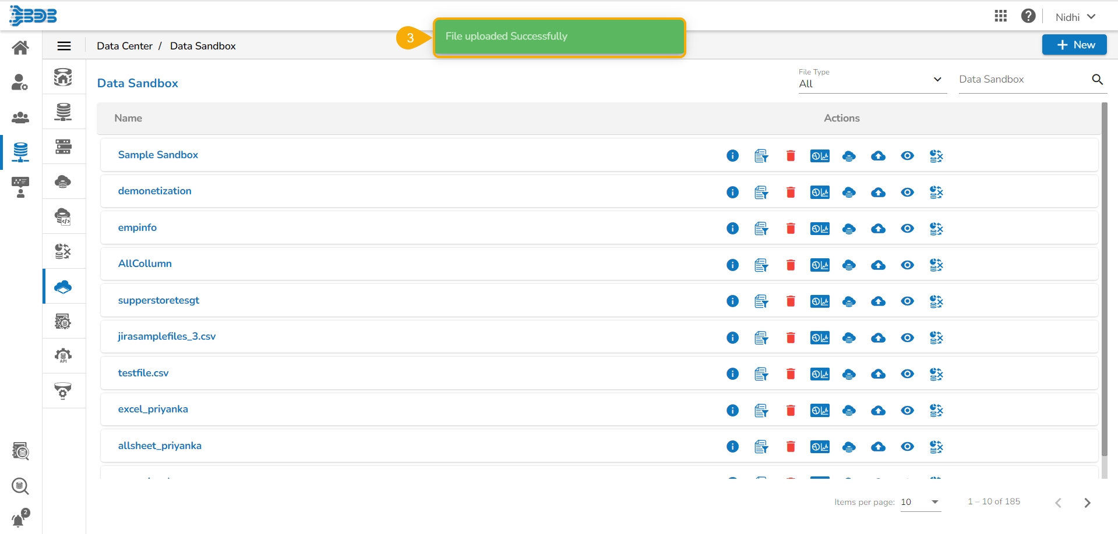
Task: Click the eye icon for excel_priyanka
Action: click(907, 411)
